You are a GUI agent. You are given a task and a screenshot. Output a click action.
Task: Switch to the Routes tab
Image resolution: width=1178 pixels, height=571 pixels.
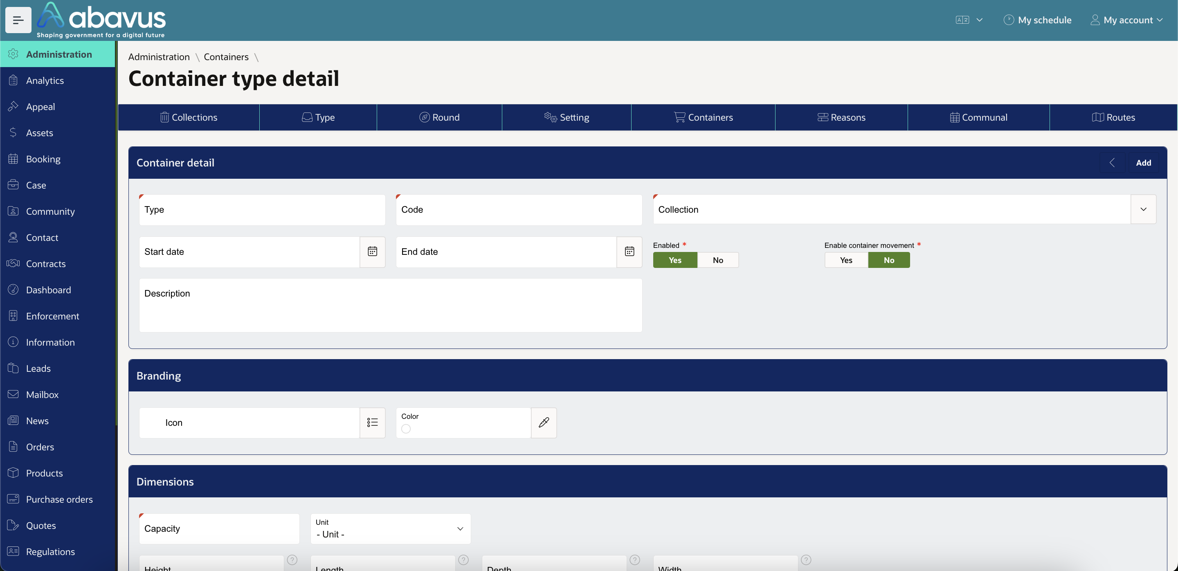tap(1113, 117)
